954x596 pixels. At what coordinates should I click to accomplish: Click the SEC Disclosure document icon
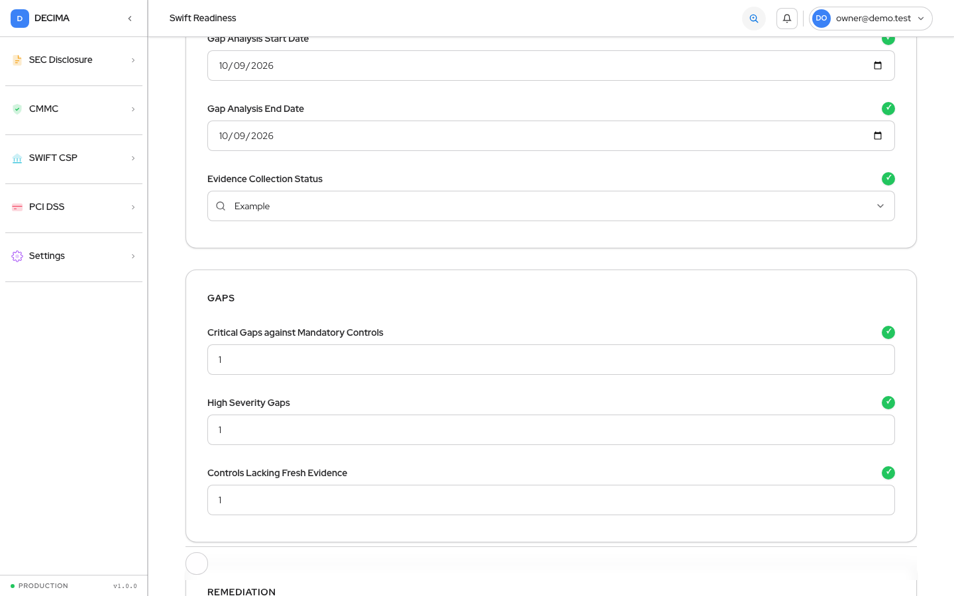(17, 60)
